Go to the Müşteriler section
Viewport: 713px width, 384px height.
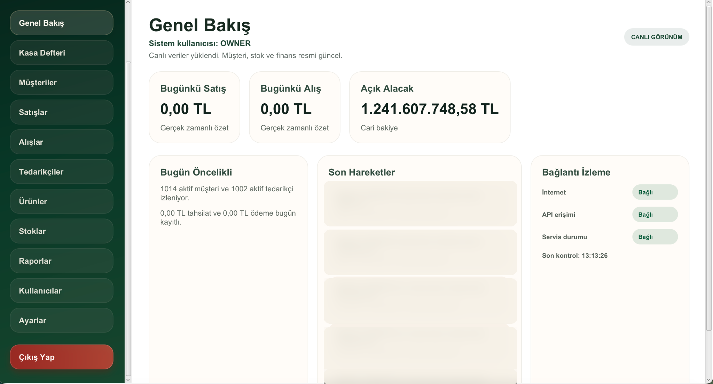click(x=62, y=82)
